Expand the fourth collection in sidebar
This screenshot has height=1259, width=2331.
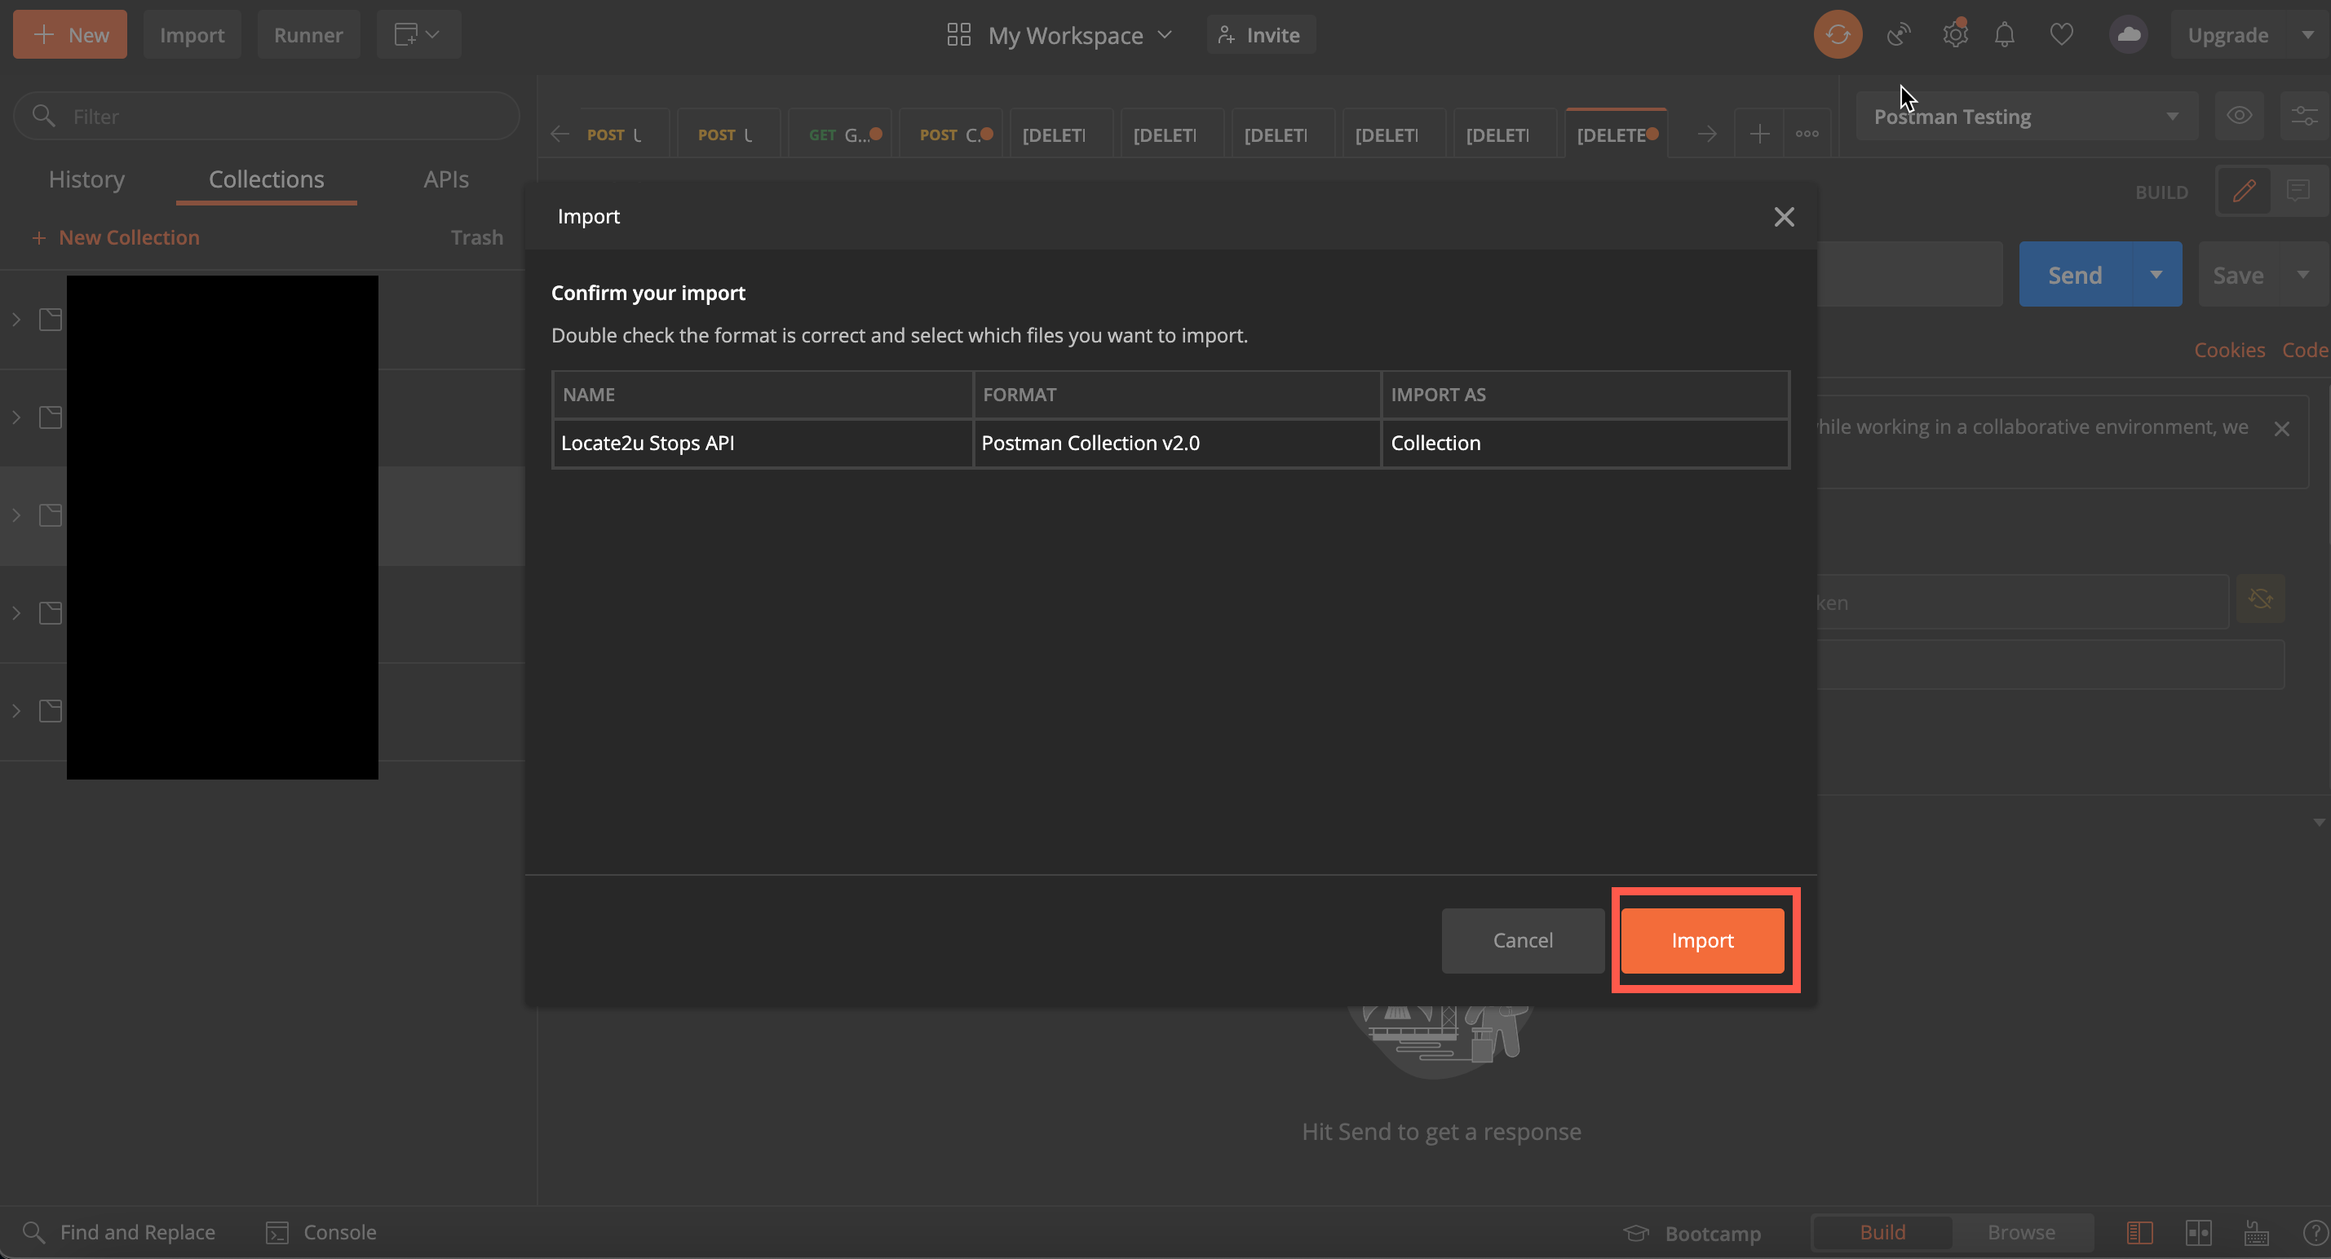tap(16, 612)
